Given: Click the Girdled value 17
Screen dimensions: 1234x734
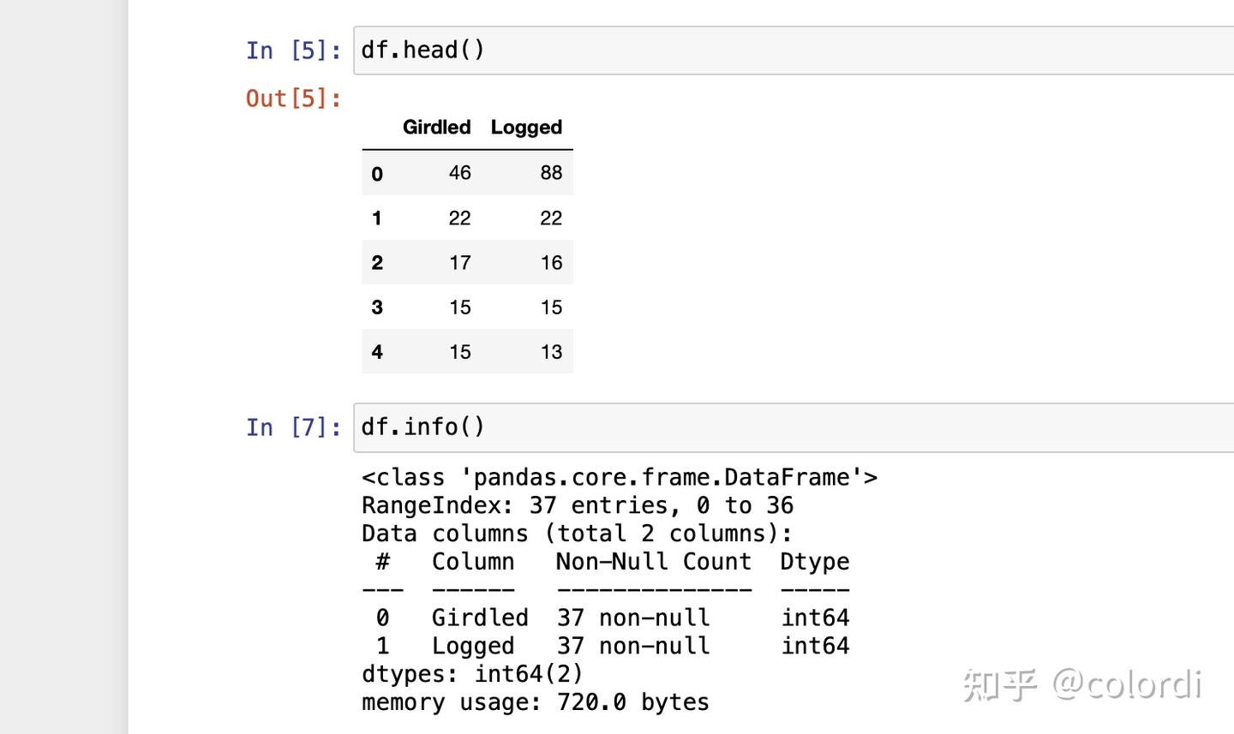Looking at the screenshot, I should tap(459, 263).
